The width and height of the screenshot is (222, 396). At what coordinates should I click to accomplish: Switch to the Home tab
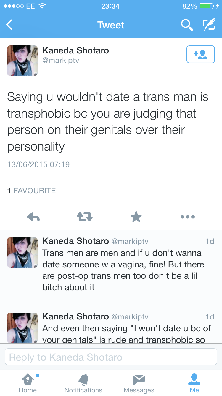coord(28,383)
